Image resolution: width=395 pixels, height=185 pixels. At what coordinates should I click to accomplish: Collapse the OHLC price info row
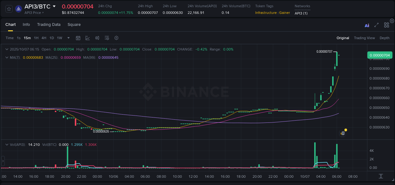(7, 49)
